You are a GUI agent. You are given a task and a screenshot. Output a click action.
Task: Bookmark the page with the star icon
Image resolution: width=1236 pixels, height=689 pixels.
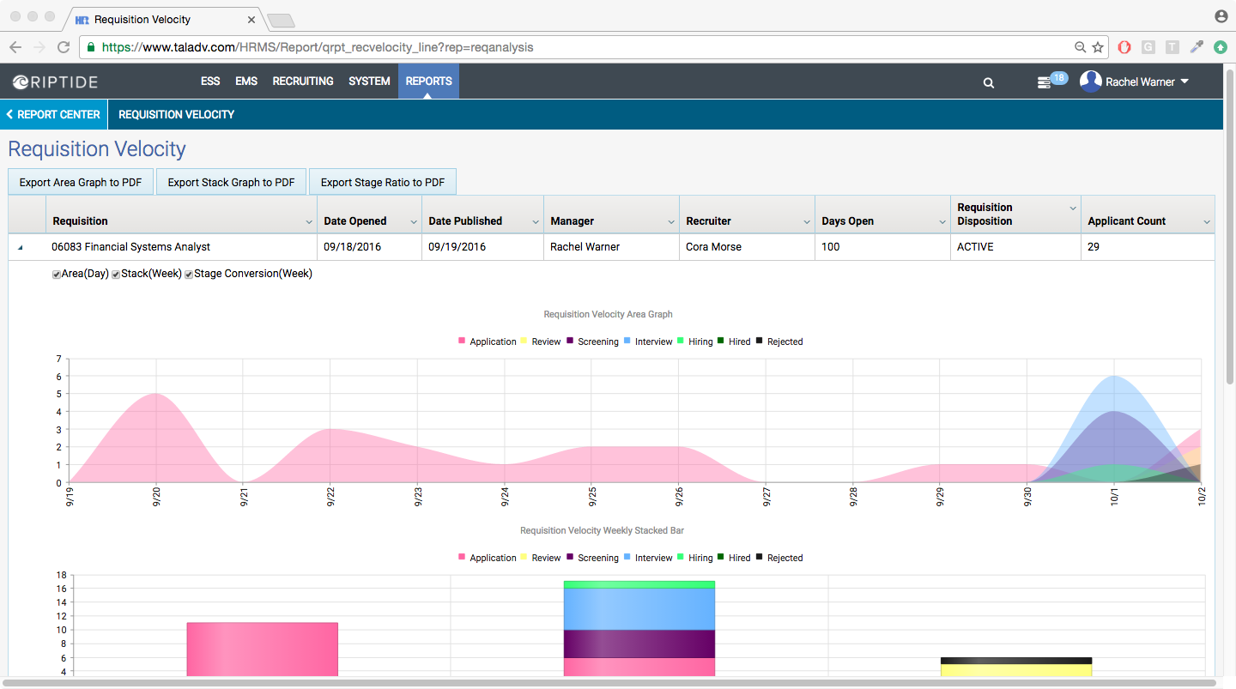1098,47
